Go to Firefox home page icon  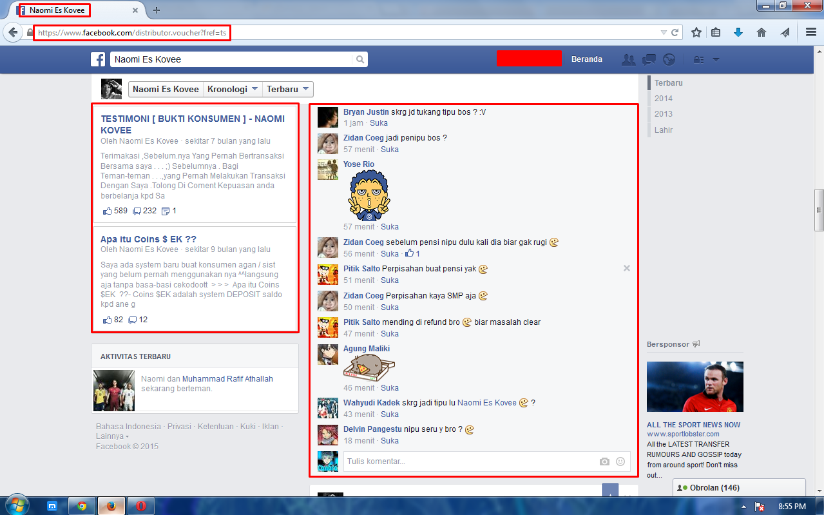(x=762, y=32)
